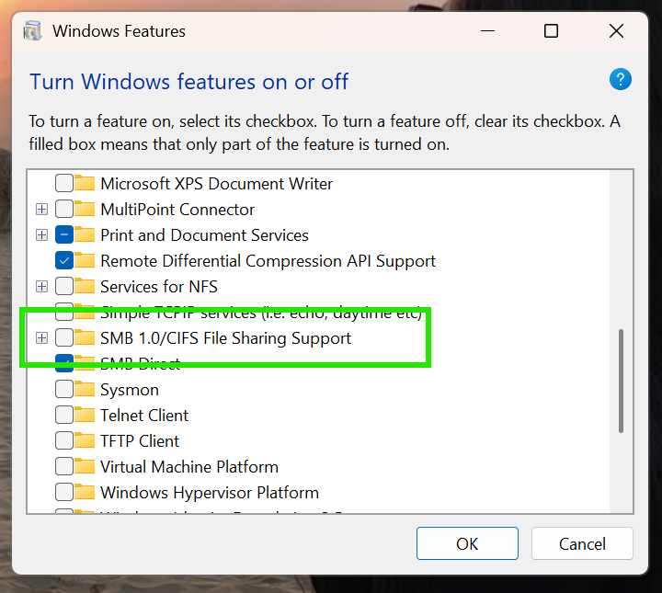Click folder icon beside Sysmon
The image size is (662, 593).
click(x=85, y=389)
